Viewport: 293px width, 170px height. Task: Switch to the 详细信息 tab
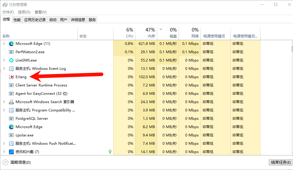click(78, 20)
